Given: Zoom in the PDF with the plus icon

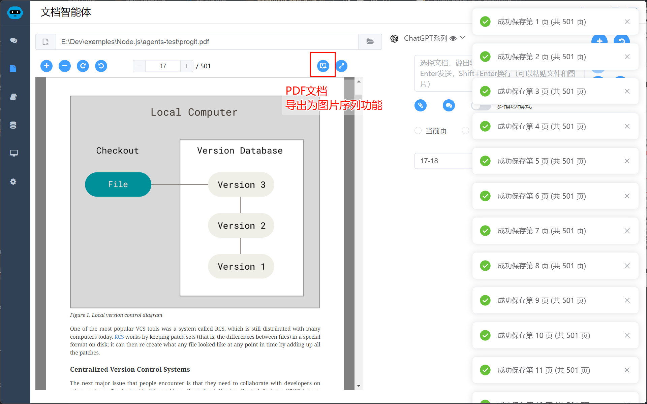Looking at the screenshot, I should coord(47,66).
